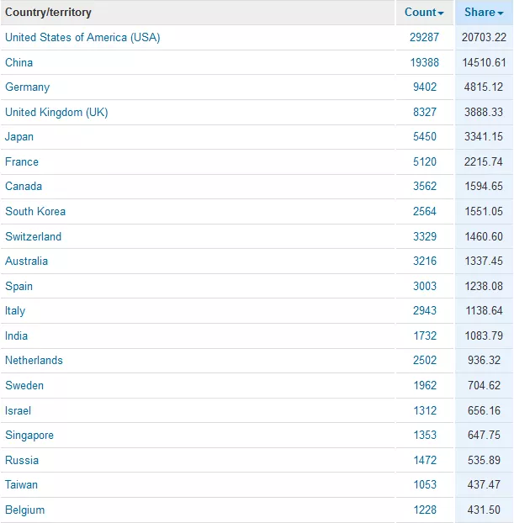
Task: Click the Australia country link
Action: click(x=27, y=261)
